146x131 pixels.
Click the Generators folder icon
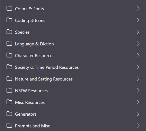click(x=9, y=114)
